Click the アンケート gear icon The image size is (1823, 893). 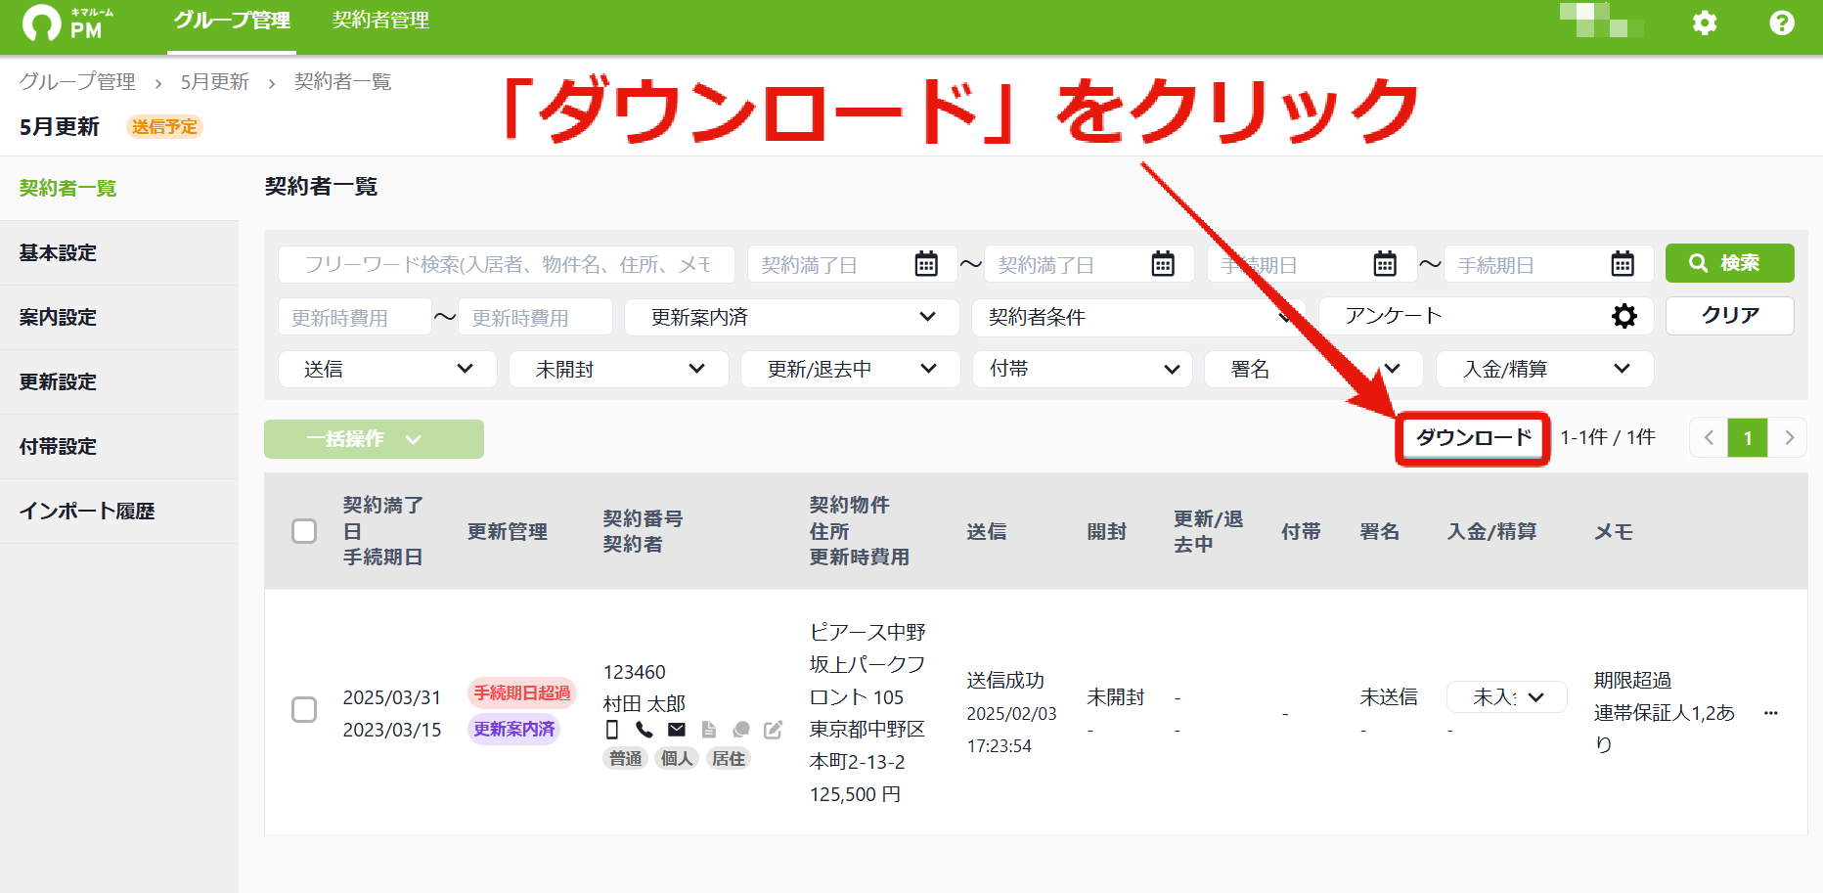1624,316
